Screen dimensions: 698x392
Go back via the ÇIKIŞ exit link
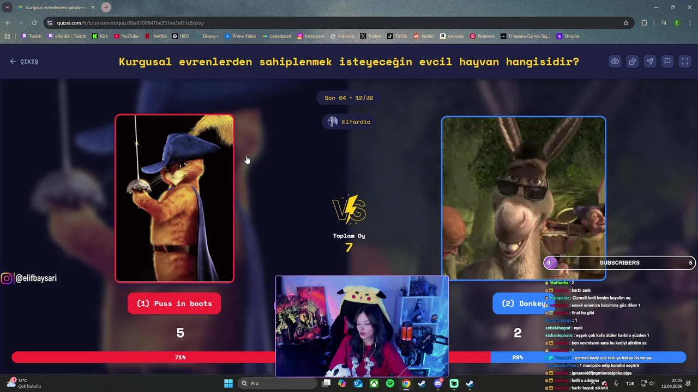[x=24, y=62]
